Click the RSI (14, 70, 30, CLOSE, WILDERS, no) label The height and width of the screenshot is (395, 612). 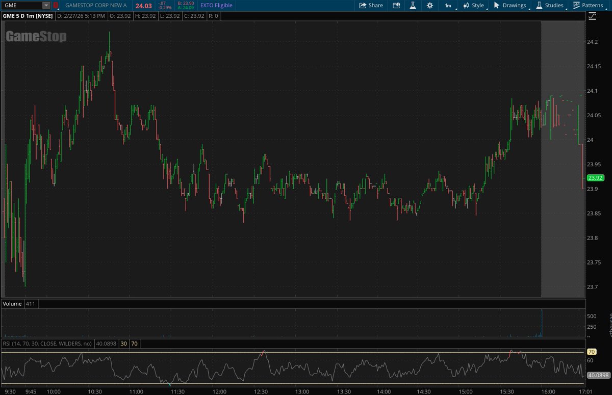point(47,344)
